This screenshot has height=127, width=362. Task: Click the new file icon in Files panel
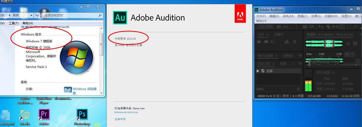point(272,41)
